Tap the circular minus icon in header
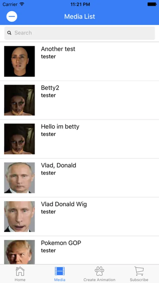This screenshot has width=159, height=283. pos(12,16)
